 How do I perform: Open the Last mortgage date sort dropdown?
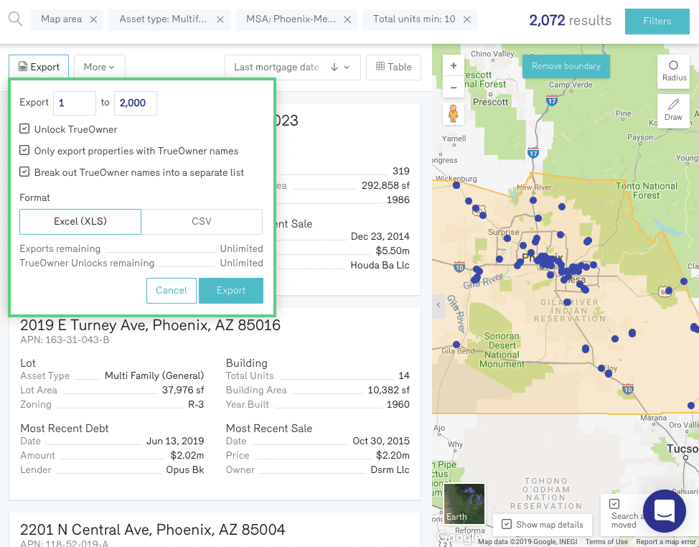[291, 67]
